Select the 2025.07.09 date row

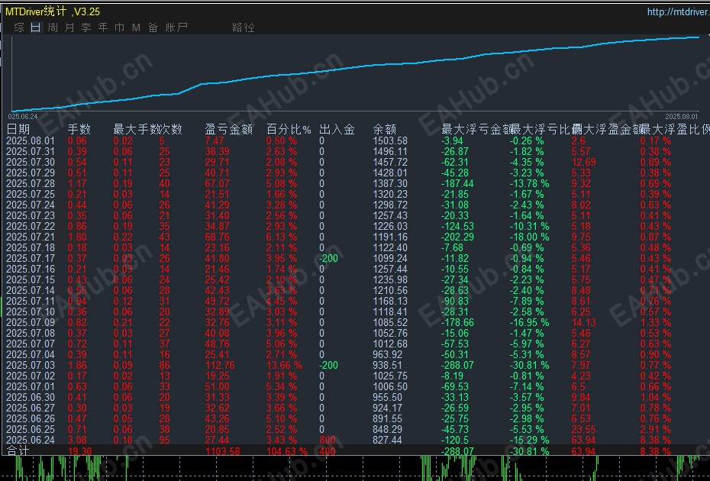(x=31, y=322)
